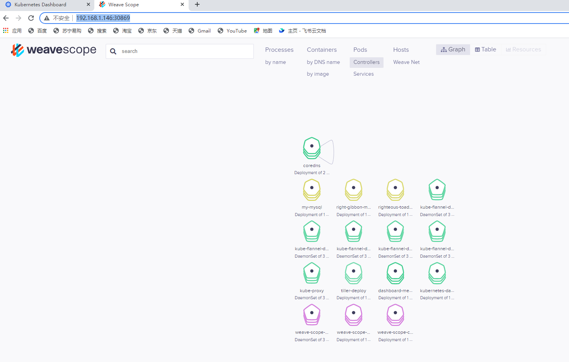Open the 搜索 bookmark
Image resolution: width=569 pixels, height=362 pixels.
[97, 31]
